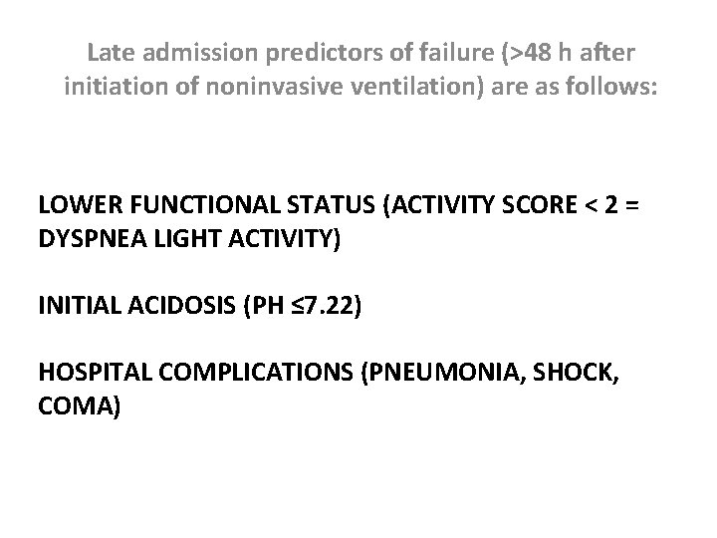Select the word 'PNEUMONIA,' in the last bullet
717x538 pixels.
pos(443,372)
